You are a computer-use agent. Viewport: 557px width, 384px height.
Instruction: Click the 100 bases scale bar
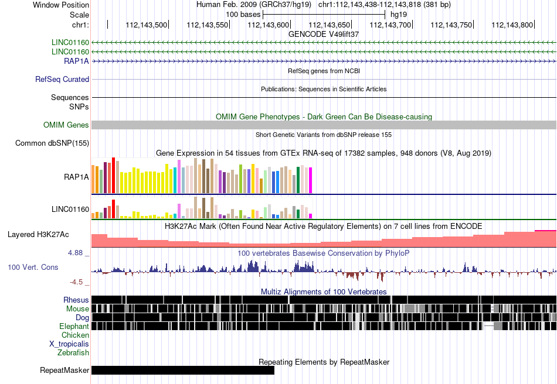324,15
